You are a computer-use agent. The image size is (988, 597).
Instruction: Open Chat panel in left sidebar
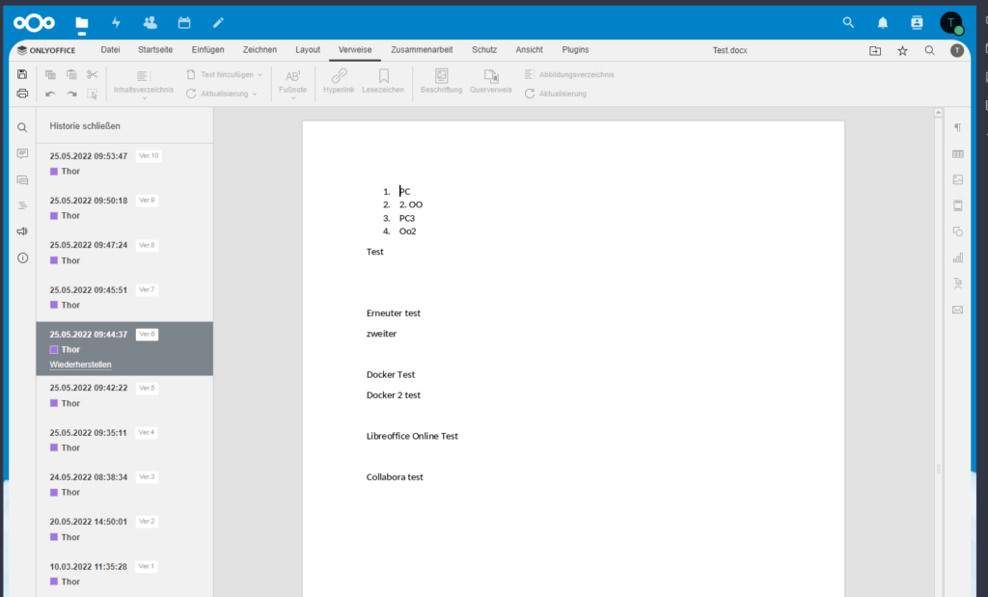coord(22,180)
